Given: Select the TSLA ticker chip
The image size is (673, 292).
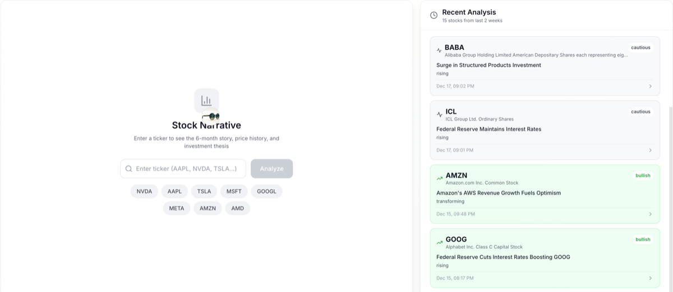Looking at the screenshot, I should 204,191.
